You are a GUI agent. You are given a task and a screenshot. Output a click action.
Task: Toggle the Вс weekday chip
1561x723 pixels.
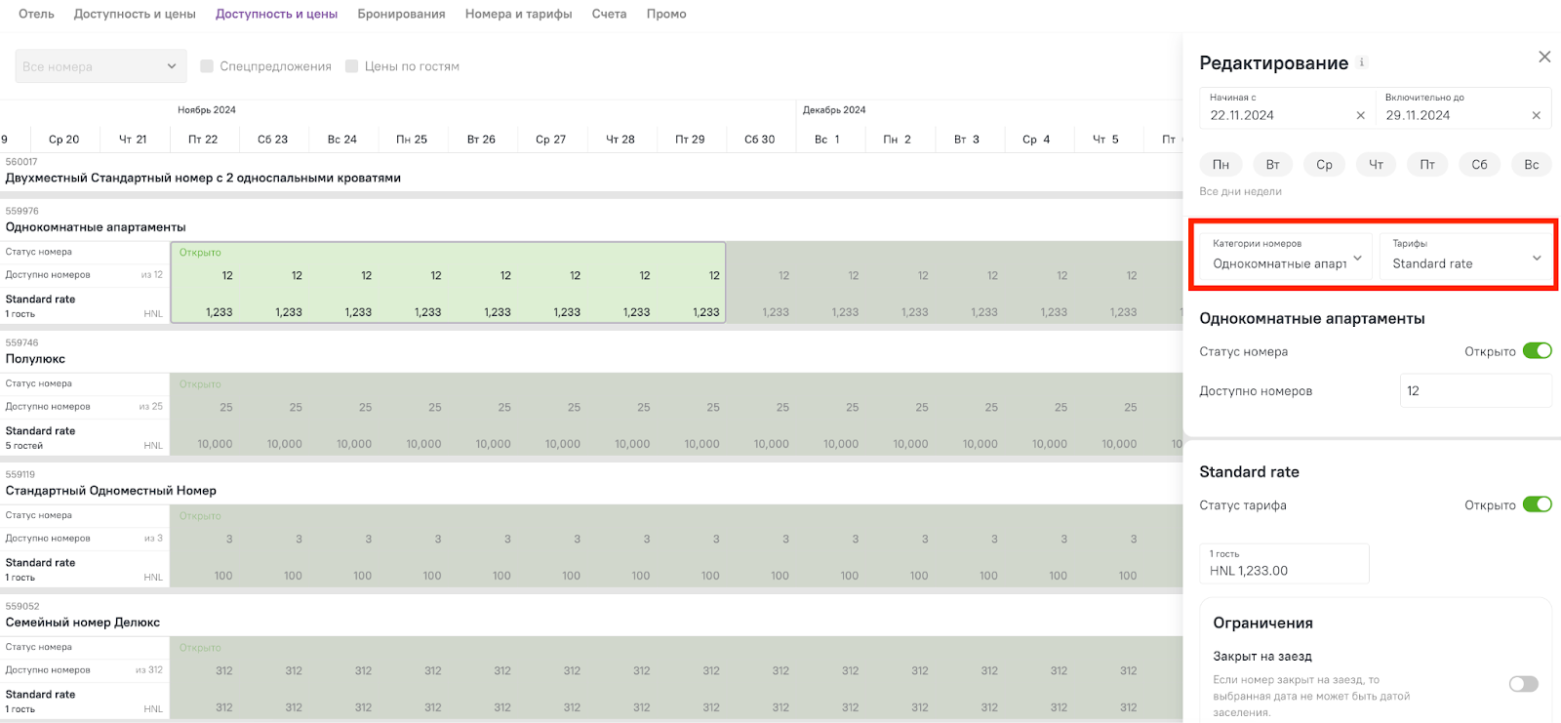(1531, 165)
